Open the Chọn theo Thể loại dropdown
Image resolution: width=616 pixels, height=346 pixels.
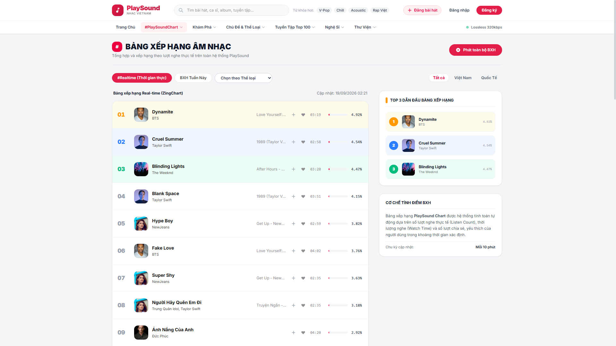pos(244,78)
